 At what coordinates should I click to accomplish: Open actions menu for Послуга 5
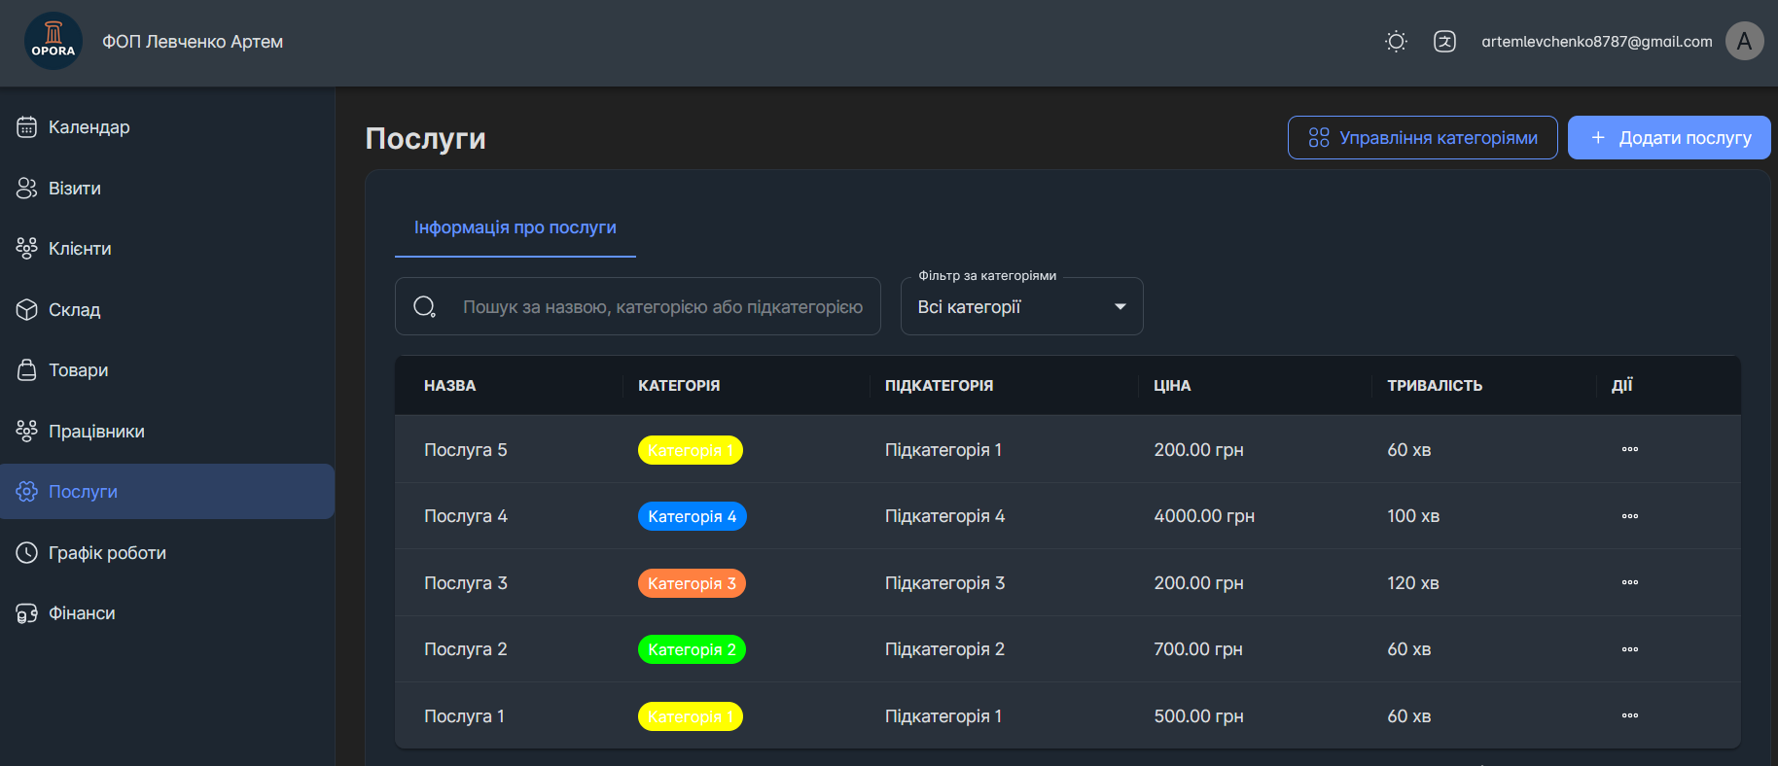click(1630, 449)
